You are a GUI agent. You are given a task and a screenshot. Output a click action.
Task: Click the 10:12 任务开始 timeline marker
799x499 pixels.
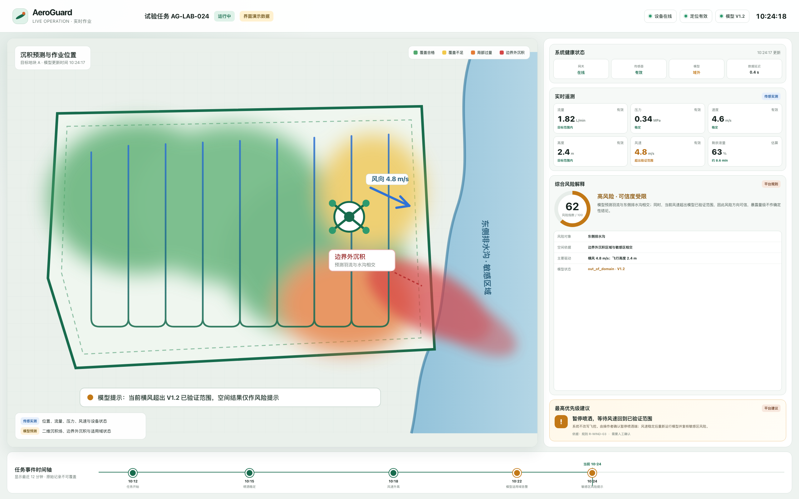[133, 473]
